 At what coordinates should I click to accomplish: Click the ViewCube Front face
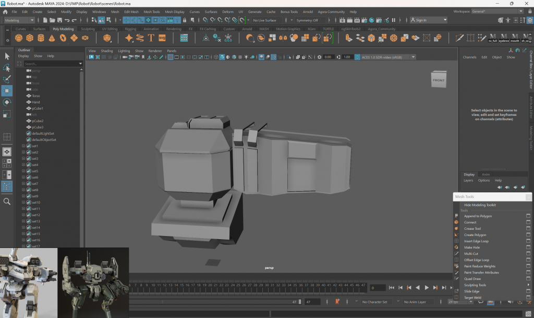click(x=439, y=80)
